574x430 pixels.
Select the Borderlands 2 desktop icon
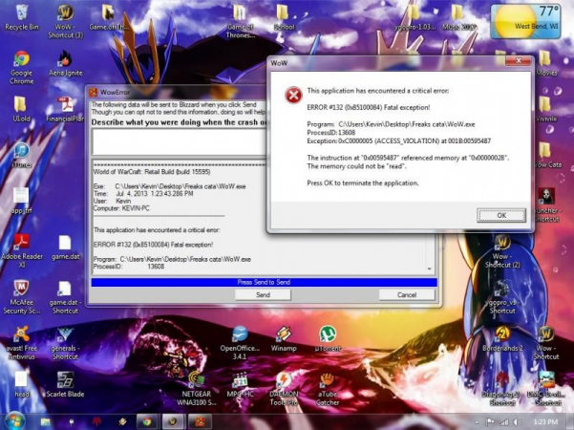pyautogui.click(x=502, y=339)
